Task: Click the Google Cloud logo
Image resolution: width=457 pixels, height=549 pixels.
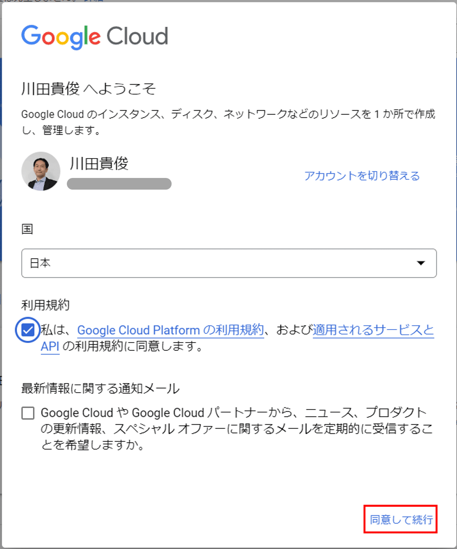Action: tap(94, 36)
